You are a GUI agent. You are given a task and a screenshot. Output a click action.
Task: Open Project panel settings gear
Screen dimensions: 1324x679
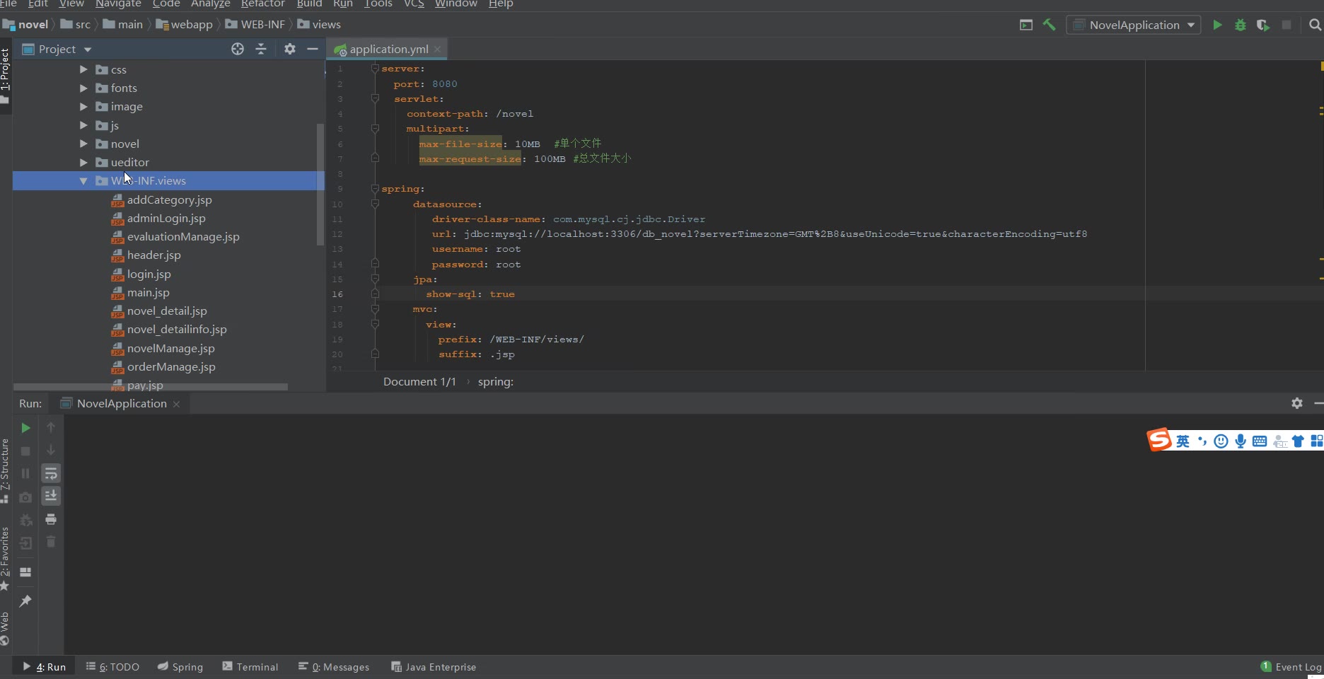pyautogui.click(x=290, y=49)
